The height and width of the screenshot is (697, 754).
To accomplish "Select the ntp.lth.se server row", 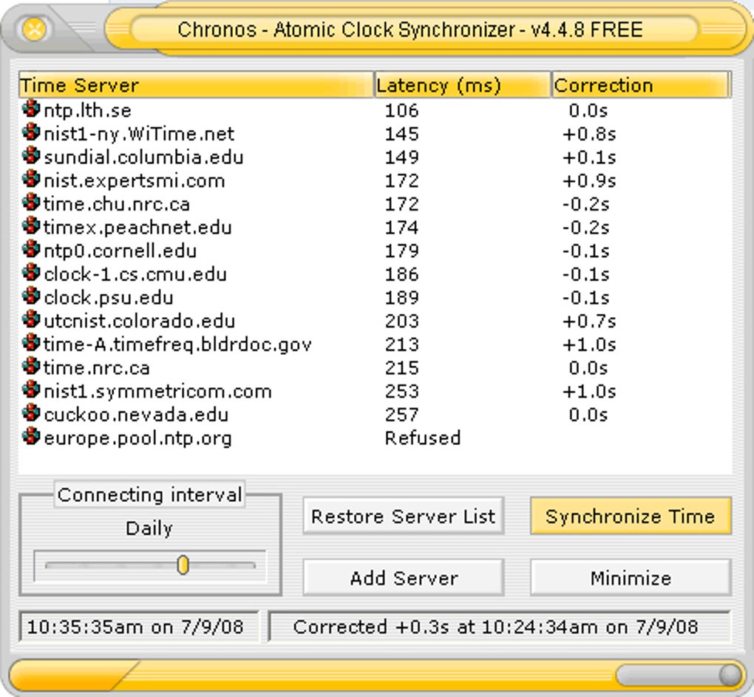I will (375, 110).
